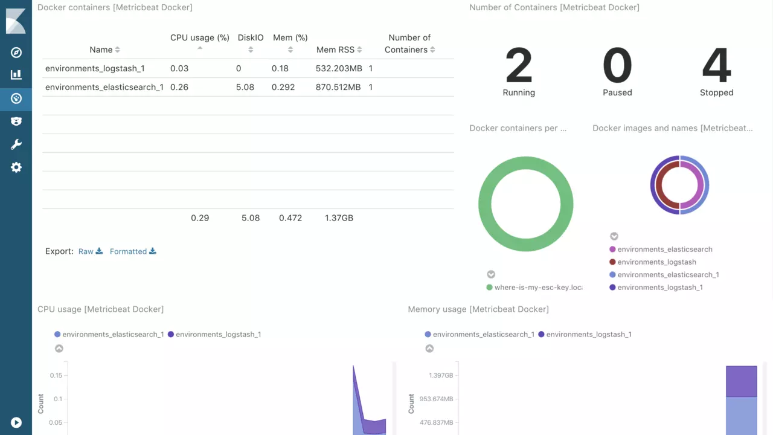The height and width of the screenshot is (435, 773).
Task: Open Management gear icon in sidebar
Action: coord(16,167)
